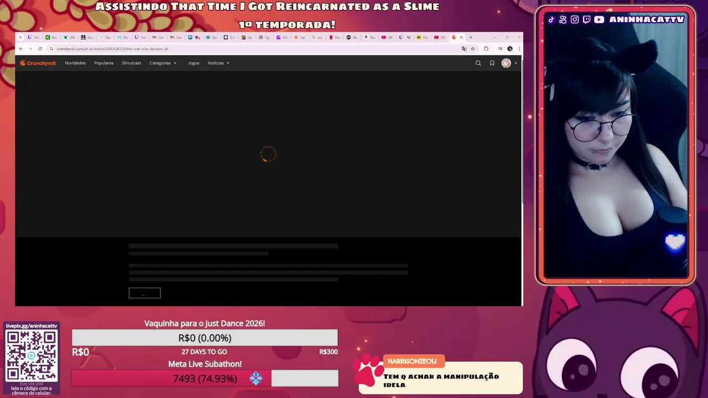Switch to the Vid tab

(x=282, y=38)
